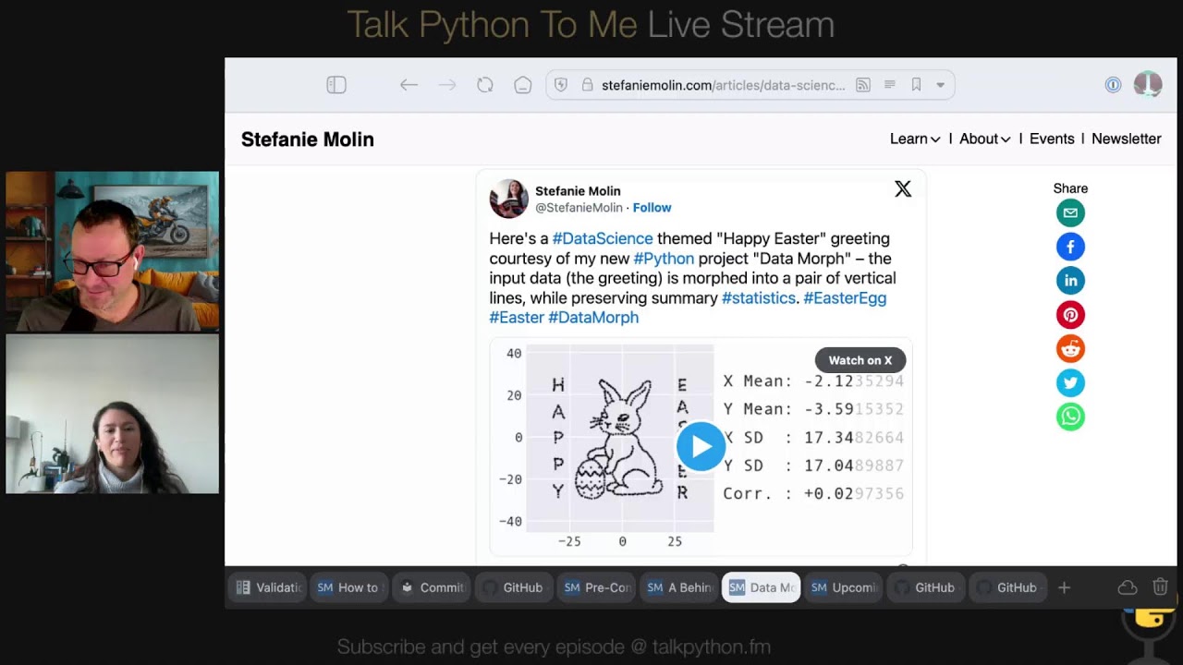Viewport: 1183px width, 665px height.
Task: Click the X logo on the embedded tweet
Action: (902, 188)
